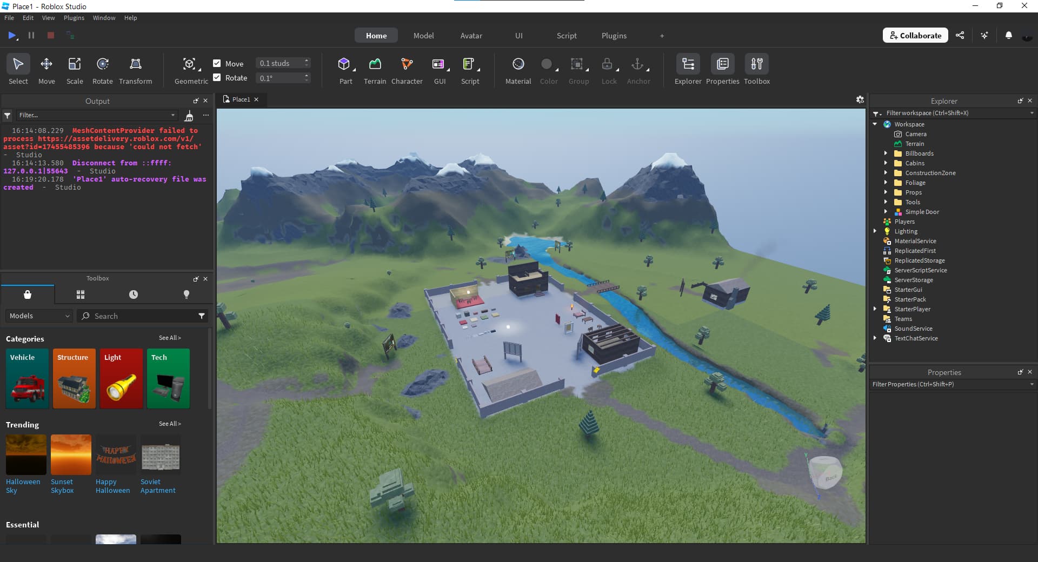Close the Place1 document tab
The image size is (1038, 562).
coord(256,99)
